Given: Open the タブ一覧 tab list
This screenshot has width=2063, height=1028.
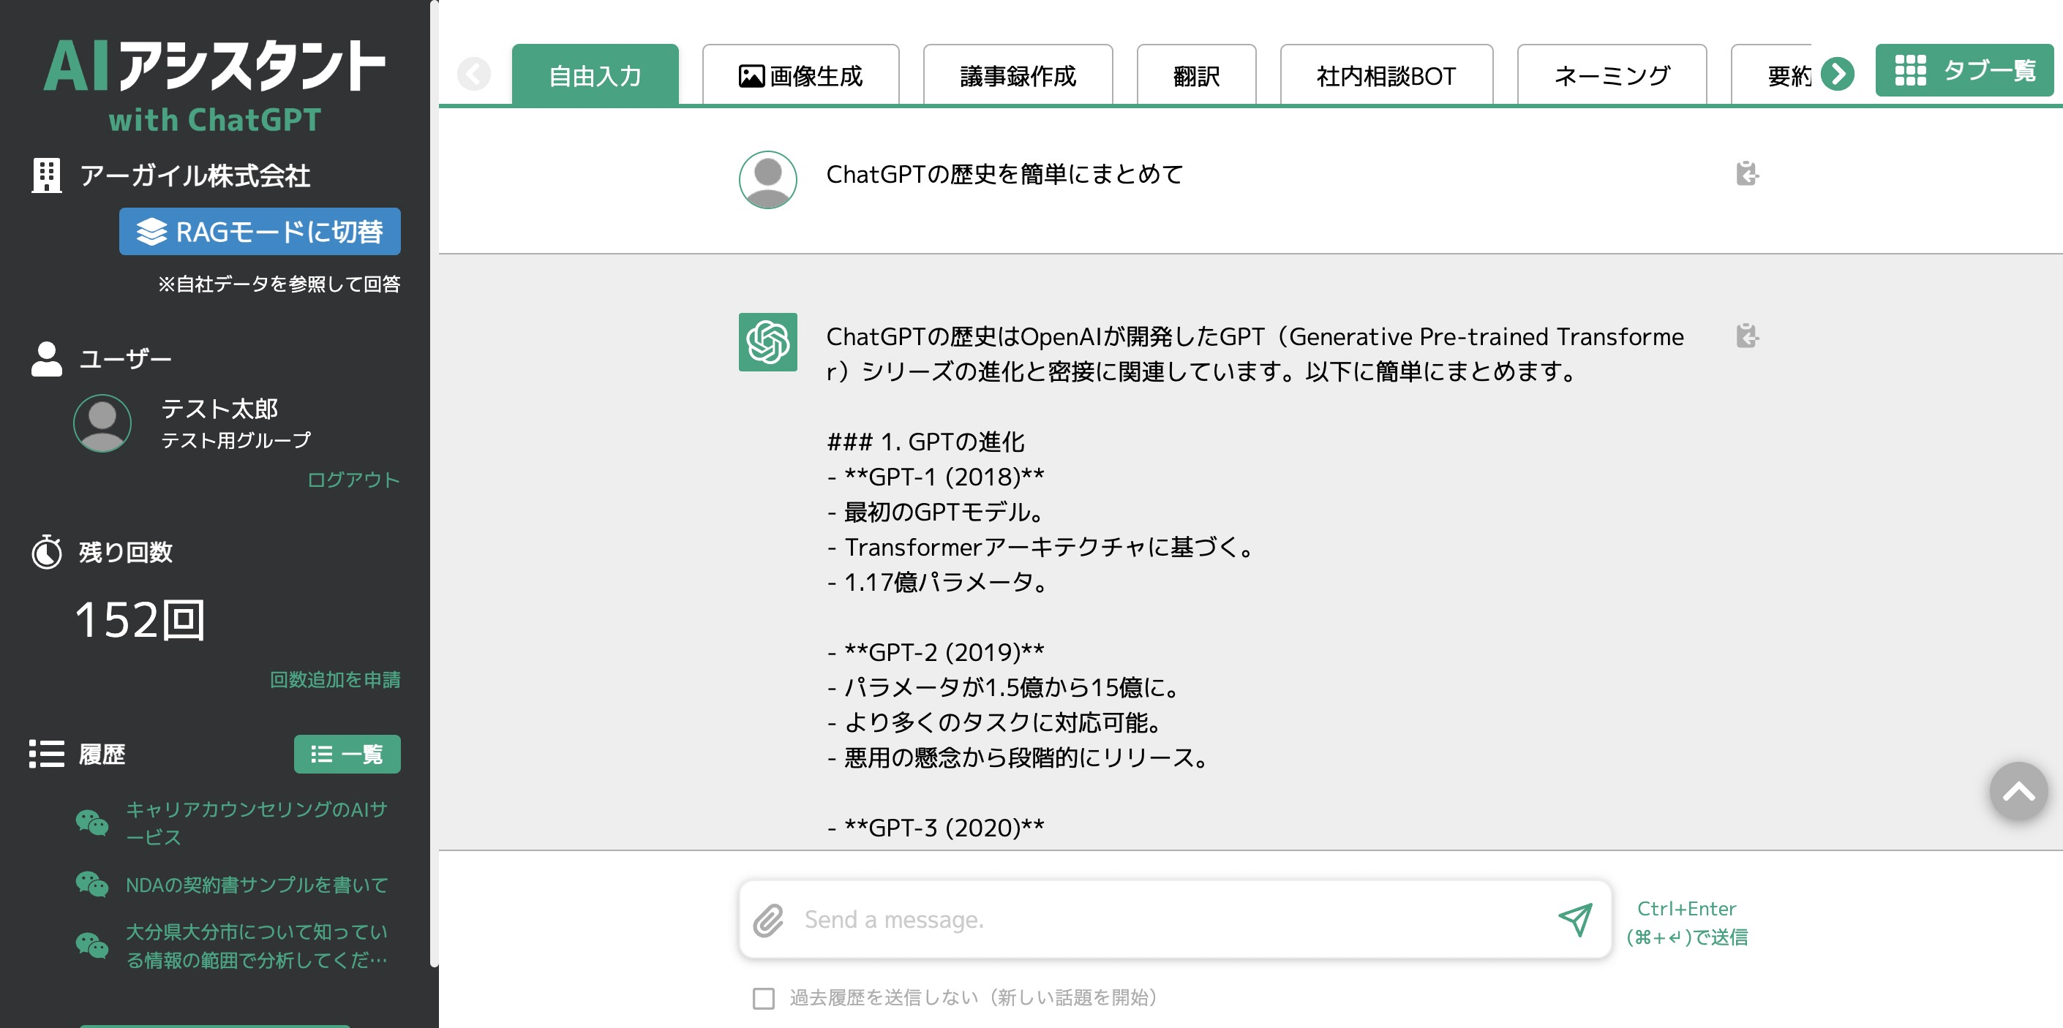Looking at the screenshot, I should click(1964, 71).
